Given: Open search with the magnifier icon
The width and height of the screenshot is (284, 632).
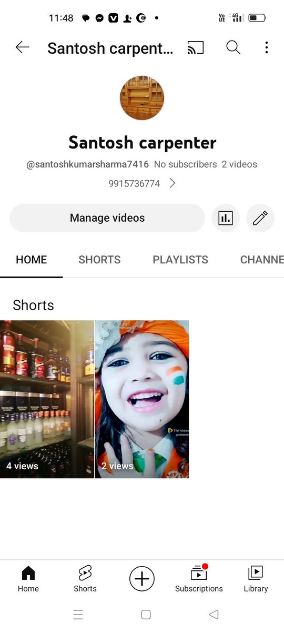Looking at the screenshot, I should pos(233,47).
